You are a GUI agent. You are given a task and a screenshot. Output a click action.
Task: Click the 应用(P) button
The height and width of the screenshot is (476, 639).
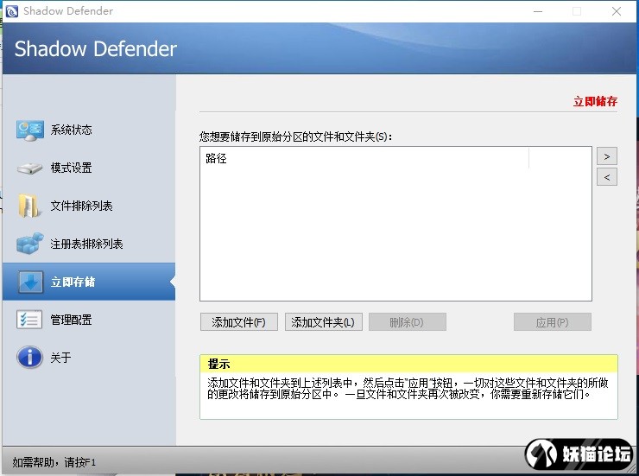(x=552, y=322)
